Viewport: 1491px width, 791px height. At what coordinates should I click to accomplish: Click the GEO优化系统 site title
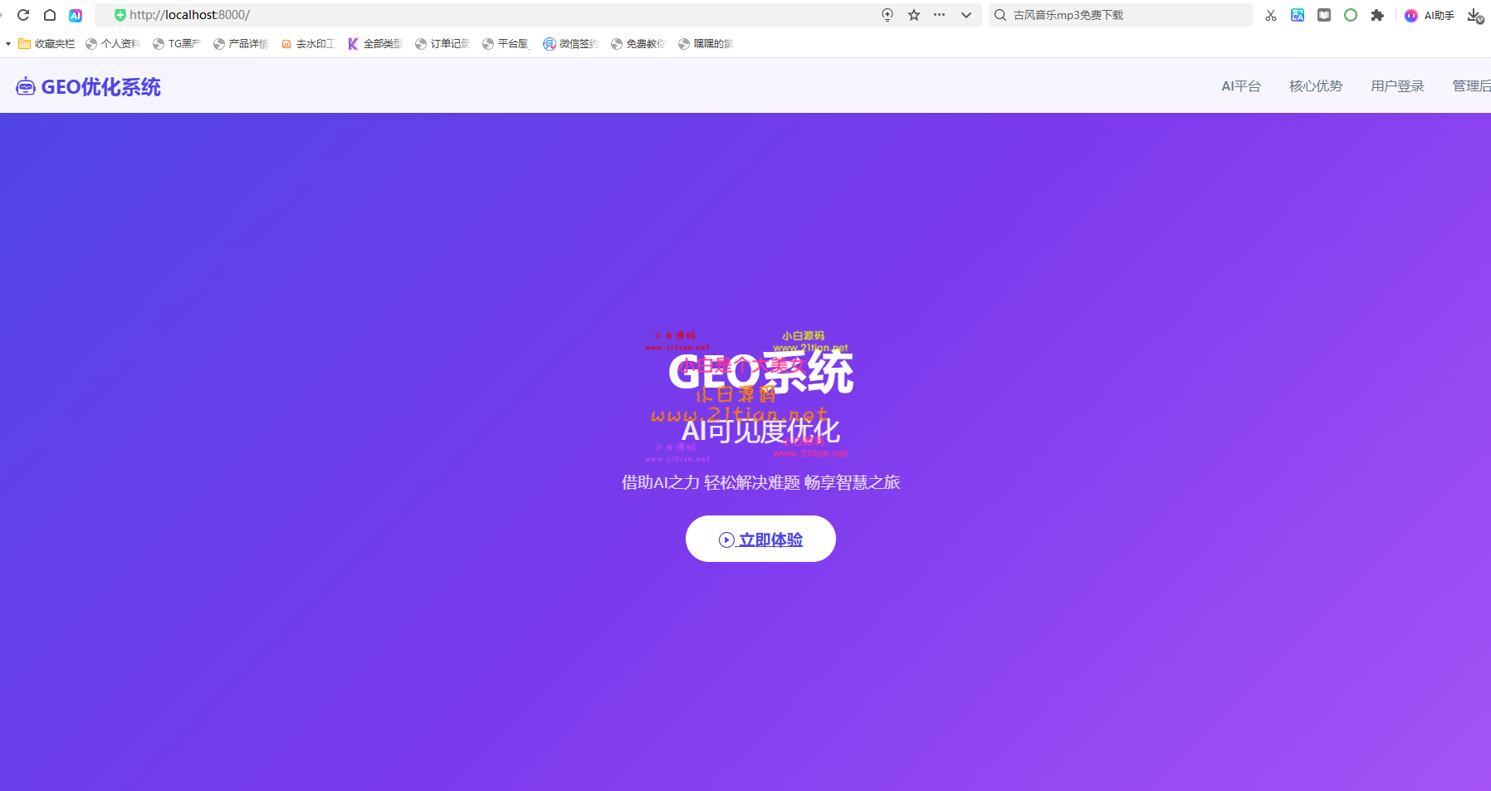pyautogui.click(x=101, y=86)
